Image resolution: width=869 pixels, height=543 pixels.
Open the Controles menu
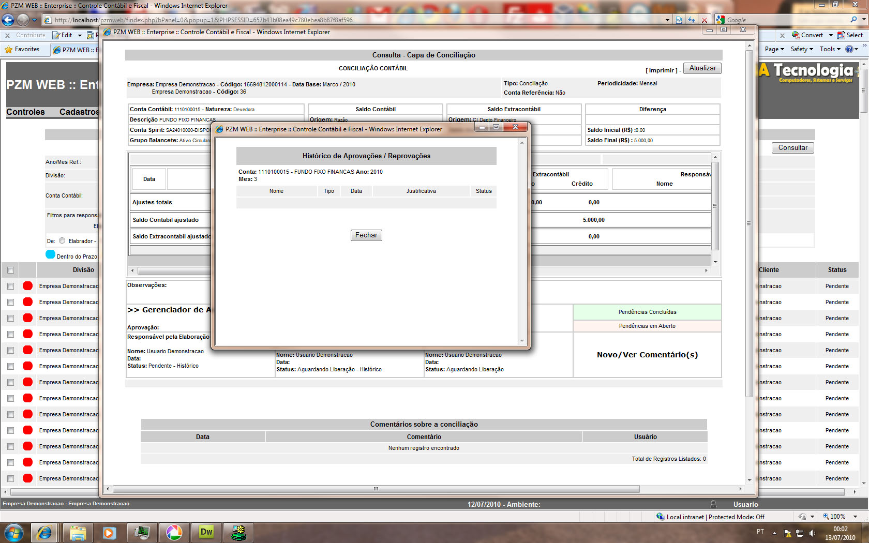click(x=25, y=112)
